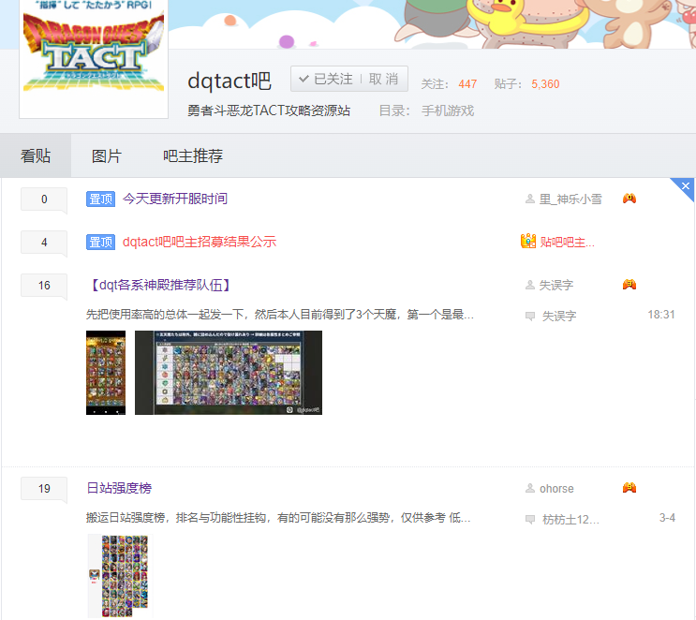
Task: Open the post 日站强度榜
Action: coord(119,488)
